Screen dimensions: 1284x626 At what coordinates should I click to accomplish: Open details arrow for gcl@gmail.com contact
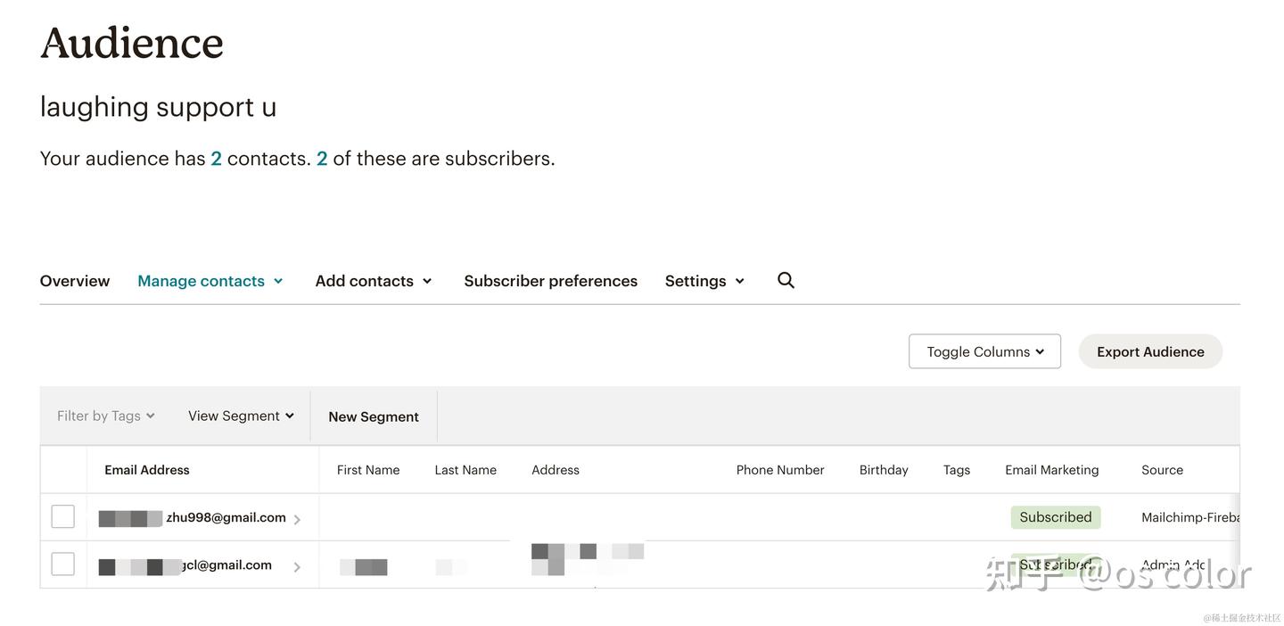(297, 566)
